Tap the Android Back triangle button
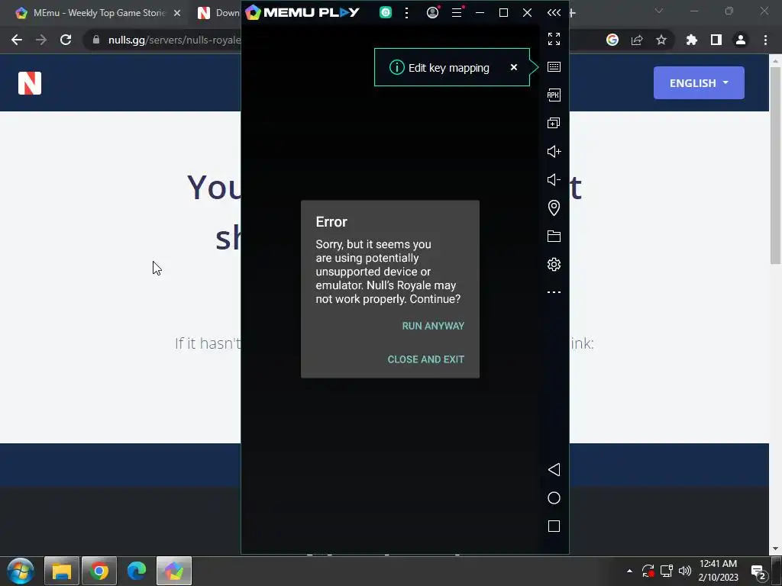Screen dimensions: 782x586 [554, 469]
